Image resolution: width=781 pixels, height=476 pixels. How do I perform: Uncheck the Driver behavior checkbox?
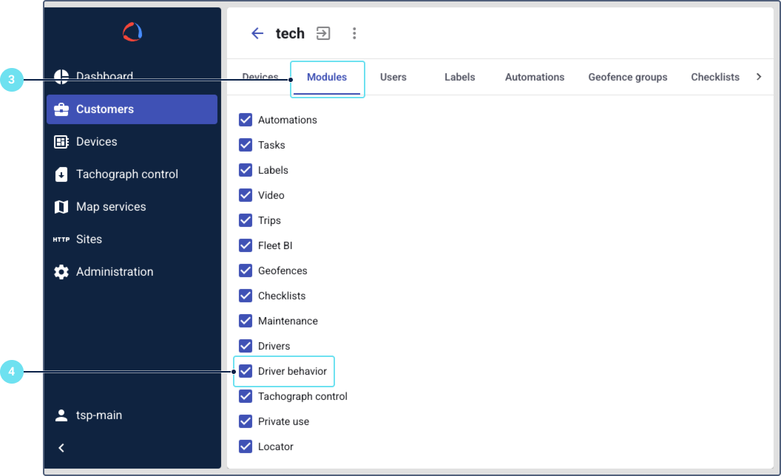click(x=246, y=371)
